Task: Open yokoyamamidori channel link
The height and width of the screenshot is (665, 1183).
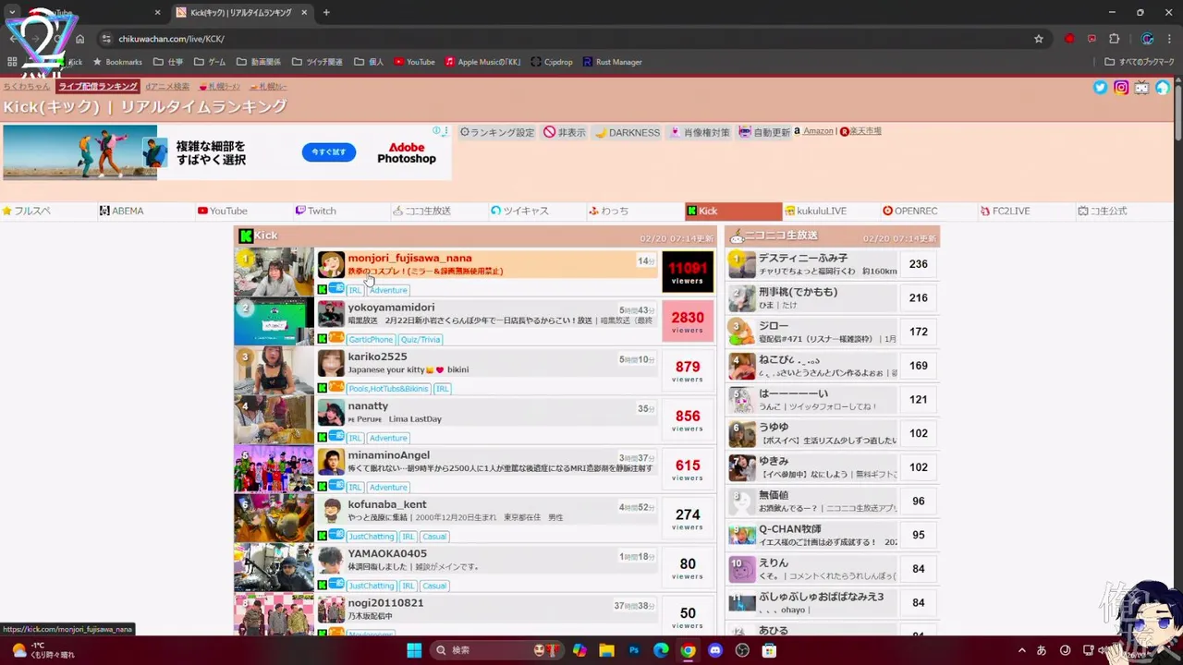Action: [391, 308]
